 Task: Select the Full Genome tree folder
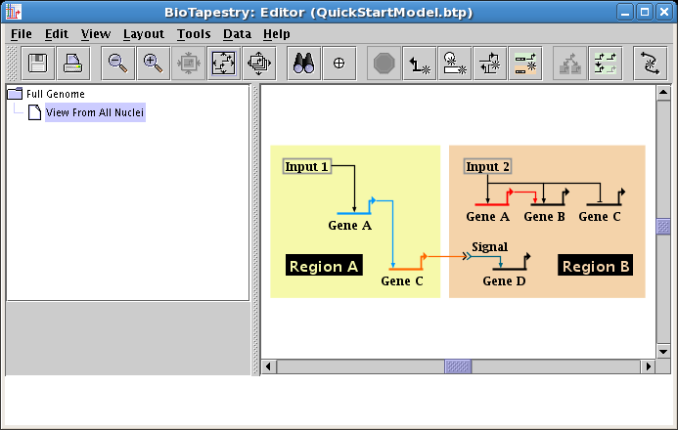(x=55, y=94)
